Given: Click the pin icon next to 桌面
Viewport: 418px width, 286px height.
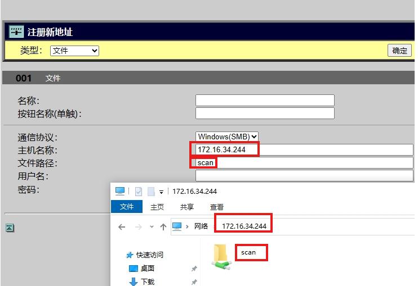Looking at the screenshot, I should click(194, 269).
